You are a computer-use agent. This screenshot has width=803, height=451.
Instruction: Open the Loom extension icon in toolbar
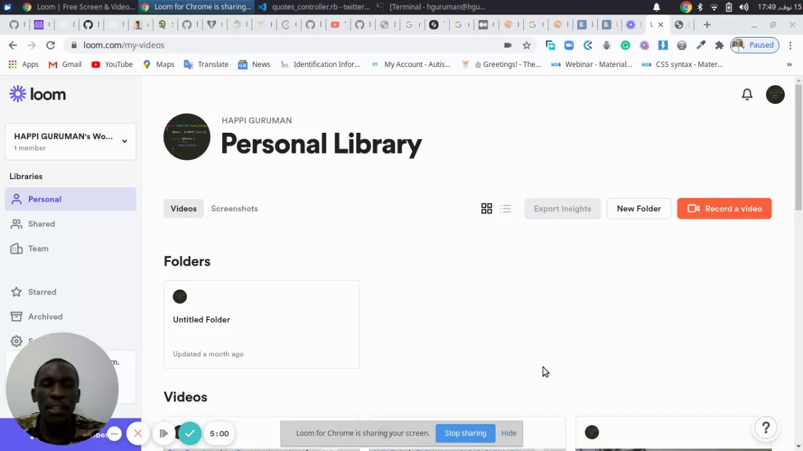644,45
